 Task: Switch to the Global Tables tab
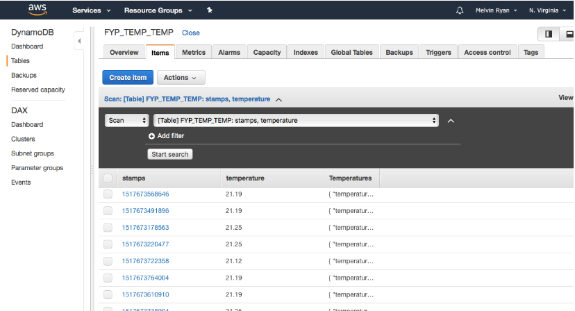pyautogui.click(x=351, y=53)
